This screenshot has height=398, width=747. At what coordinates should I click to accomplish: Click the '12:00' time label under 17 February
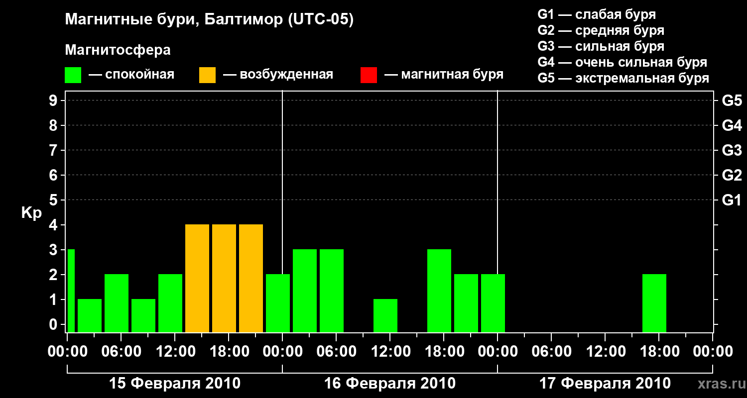tap(605, 352)
